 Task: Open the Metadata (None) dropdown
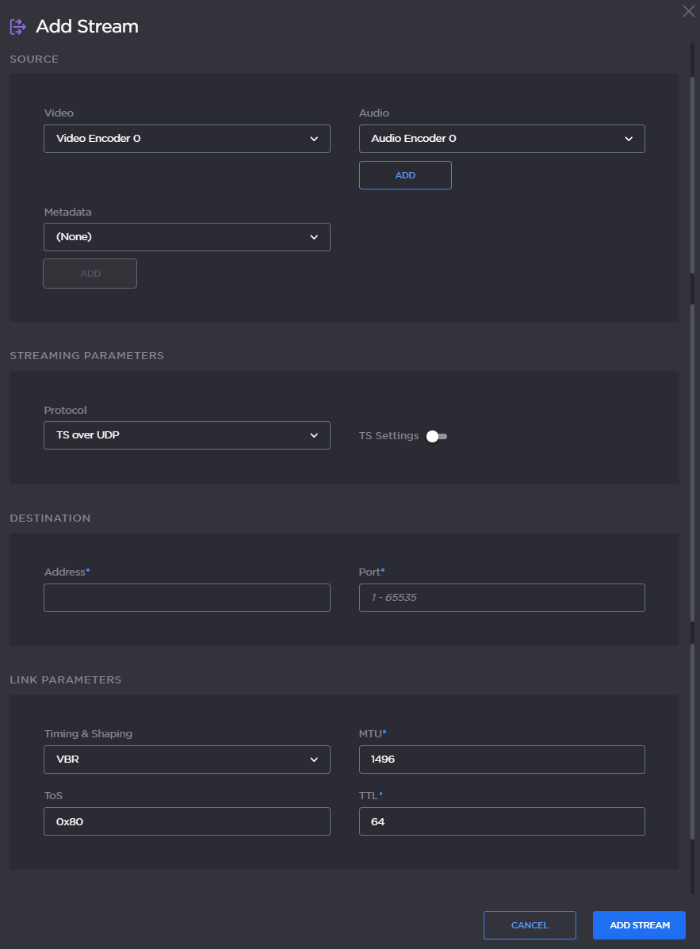tap(186, 236)
